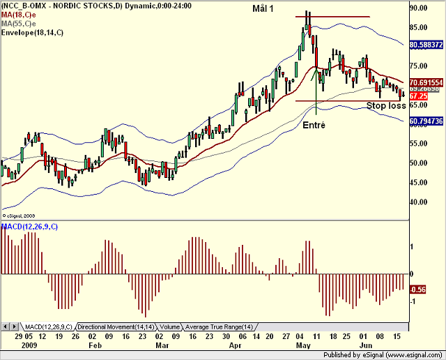Image resolution: width=446 pixels, height=360 pixels.
Task: Click the 'Mål 1' annotation text
Action: [263, 9]
